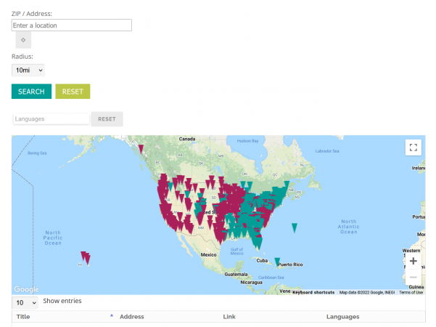Zoom out on the map

[x=414, y=277]
